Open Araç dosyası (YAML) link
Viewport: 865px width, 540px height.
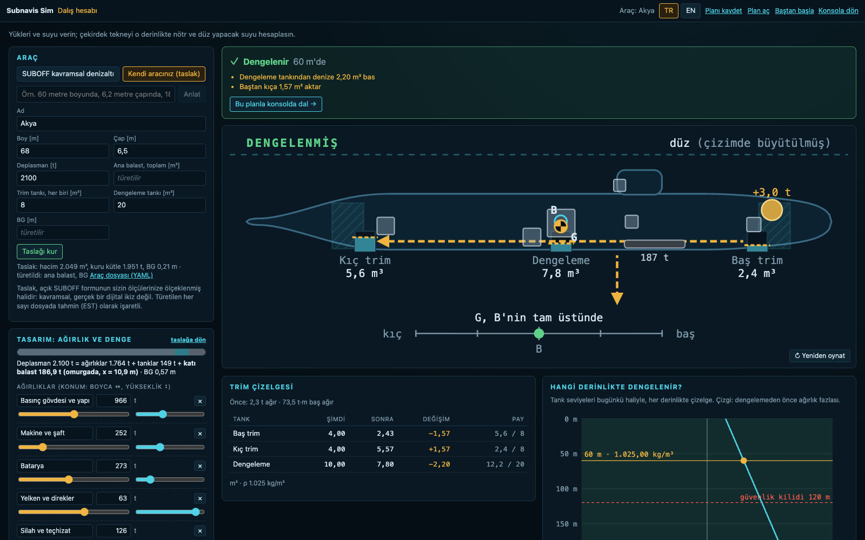(x=121, y=275)
